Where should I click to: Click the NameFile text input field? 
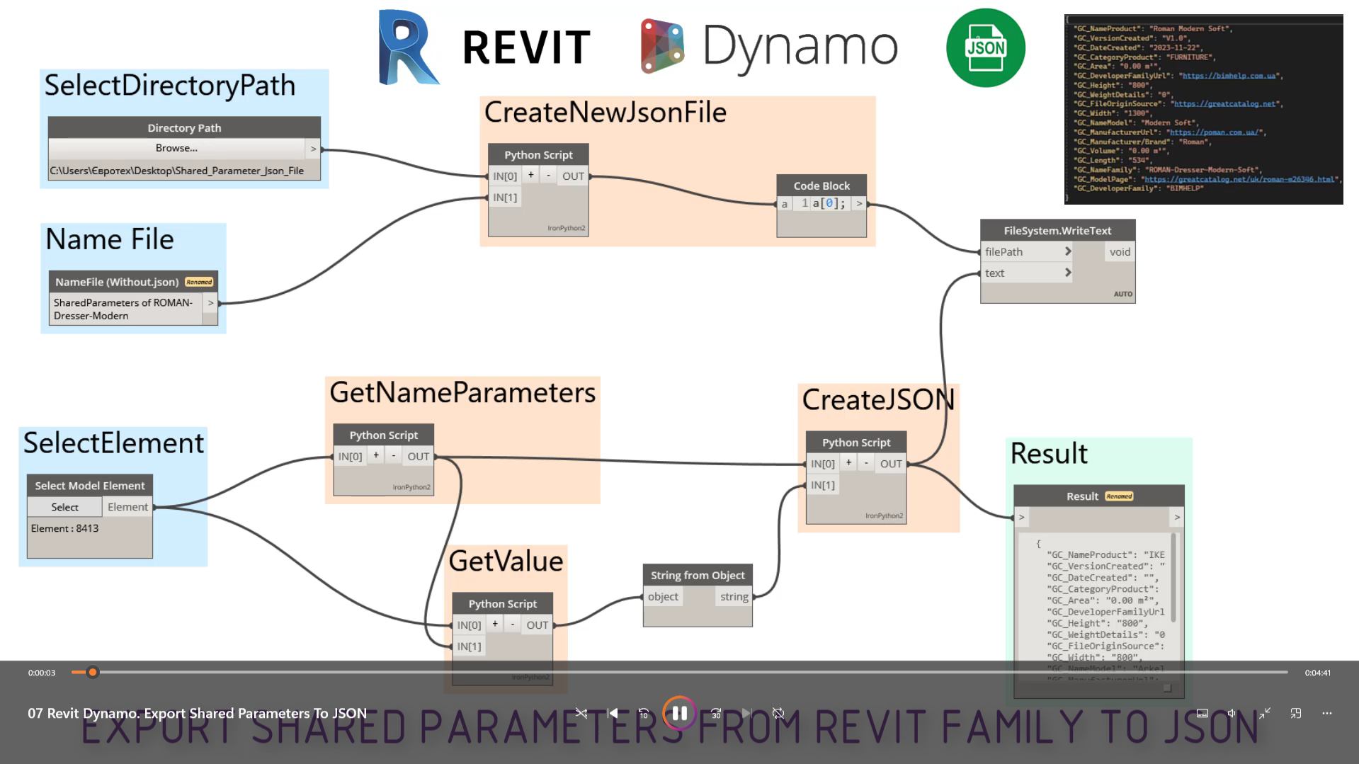125,309
